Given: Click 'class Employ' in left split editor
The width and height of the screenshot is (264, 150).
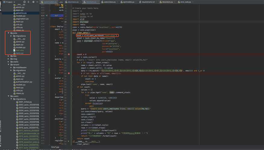Looking at the screenshot, I should (57, 27).
